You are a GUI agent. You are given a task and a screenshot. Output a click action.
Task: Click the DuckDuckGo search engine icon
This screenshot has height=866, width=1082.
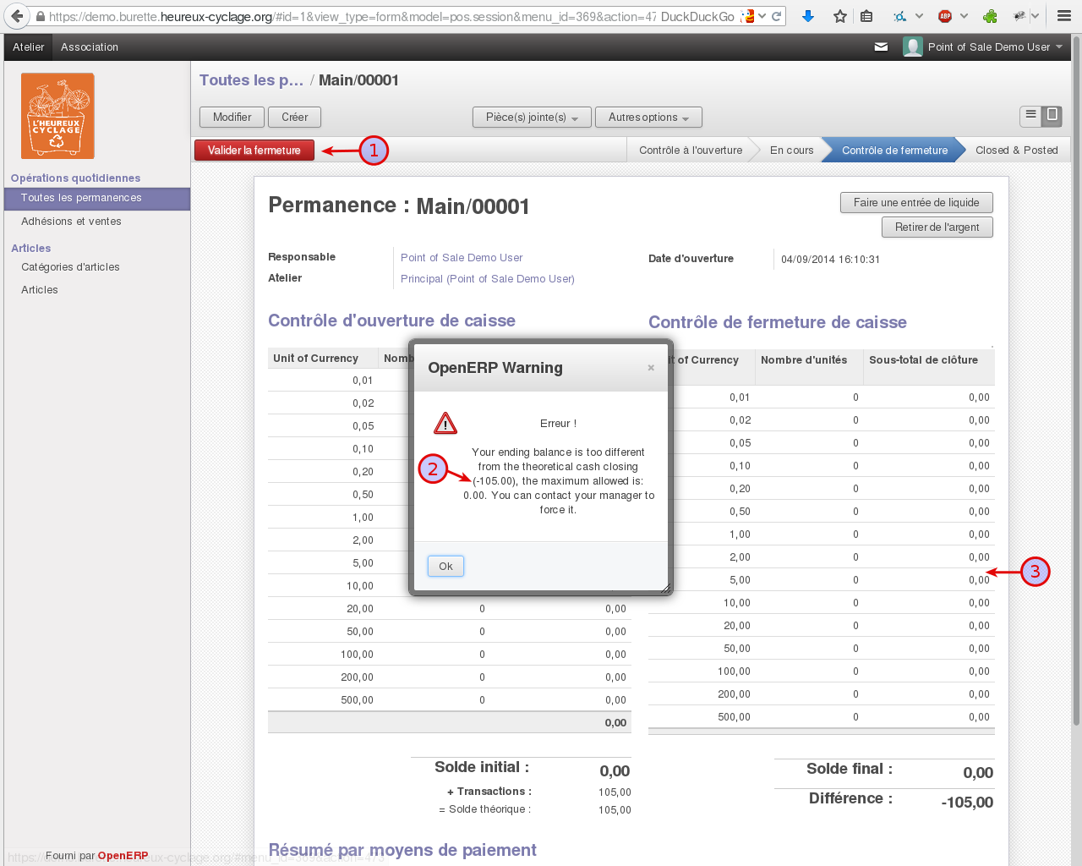tap(747, 16)
